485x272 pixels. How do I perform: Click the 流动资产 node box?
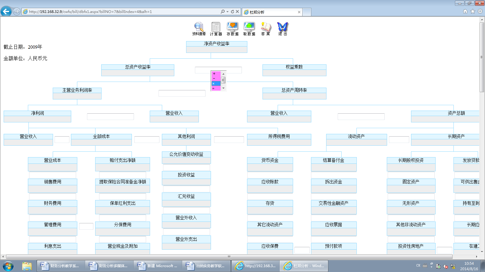[x=356, y=140]
